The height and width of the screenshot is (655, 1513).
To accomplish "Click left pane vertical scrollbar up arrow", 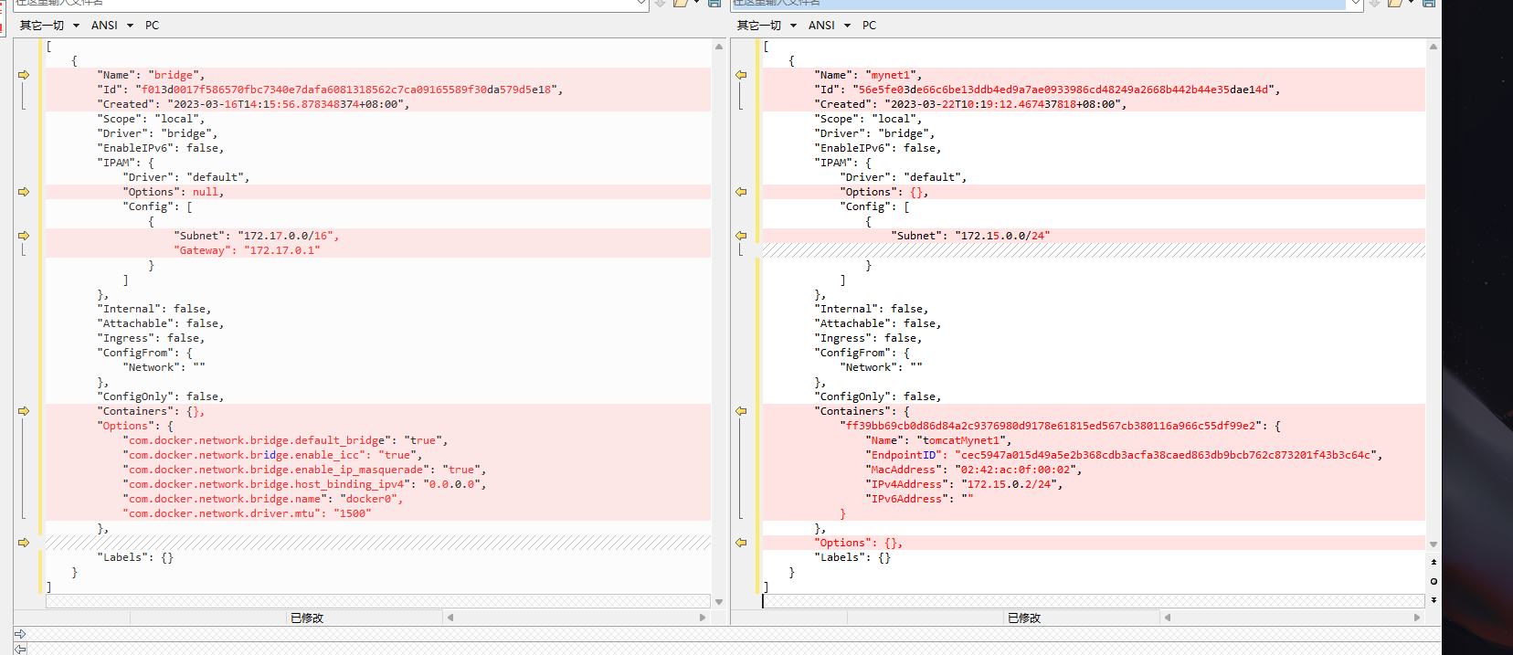I will click(719, 46).
